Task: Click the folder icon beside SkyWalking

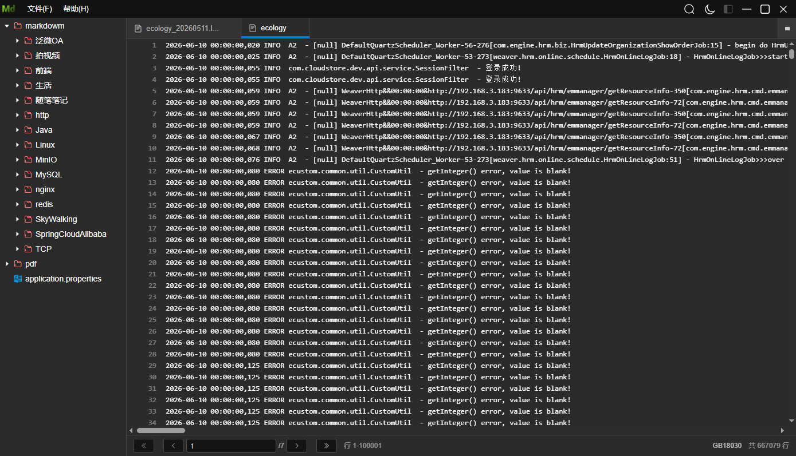Action: coord(28,219)
